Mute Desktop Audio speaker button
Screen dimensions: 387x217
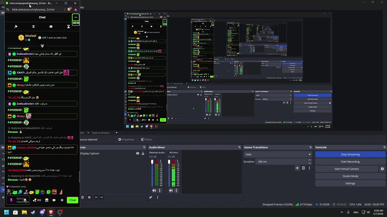click(154, 190)
